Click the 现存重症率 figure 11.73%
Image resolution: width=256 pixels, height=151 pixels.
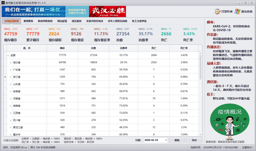101,34
